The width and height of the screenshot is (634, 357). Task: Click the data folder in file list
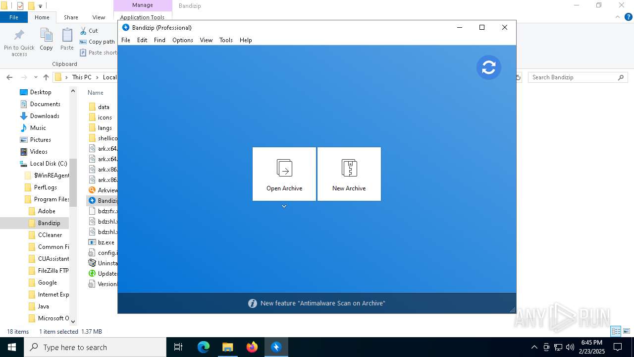point(104,107)
